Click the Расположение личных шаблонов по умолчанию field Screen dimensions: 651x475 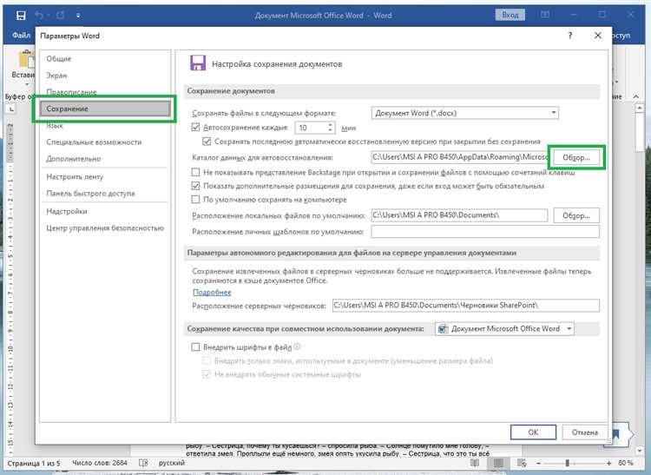coord(485,232)
